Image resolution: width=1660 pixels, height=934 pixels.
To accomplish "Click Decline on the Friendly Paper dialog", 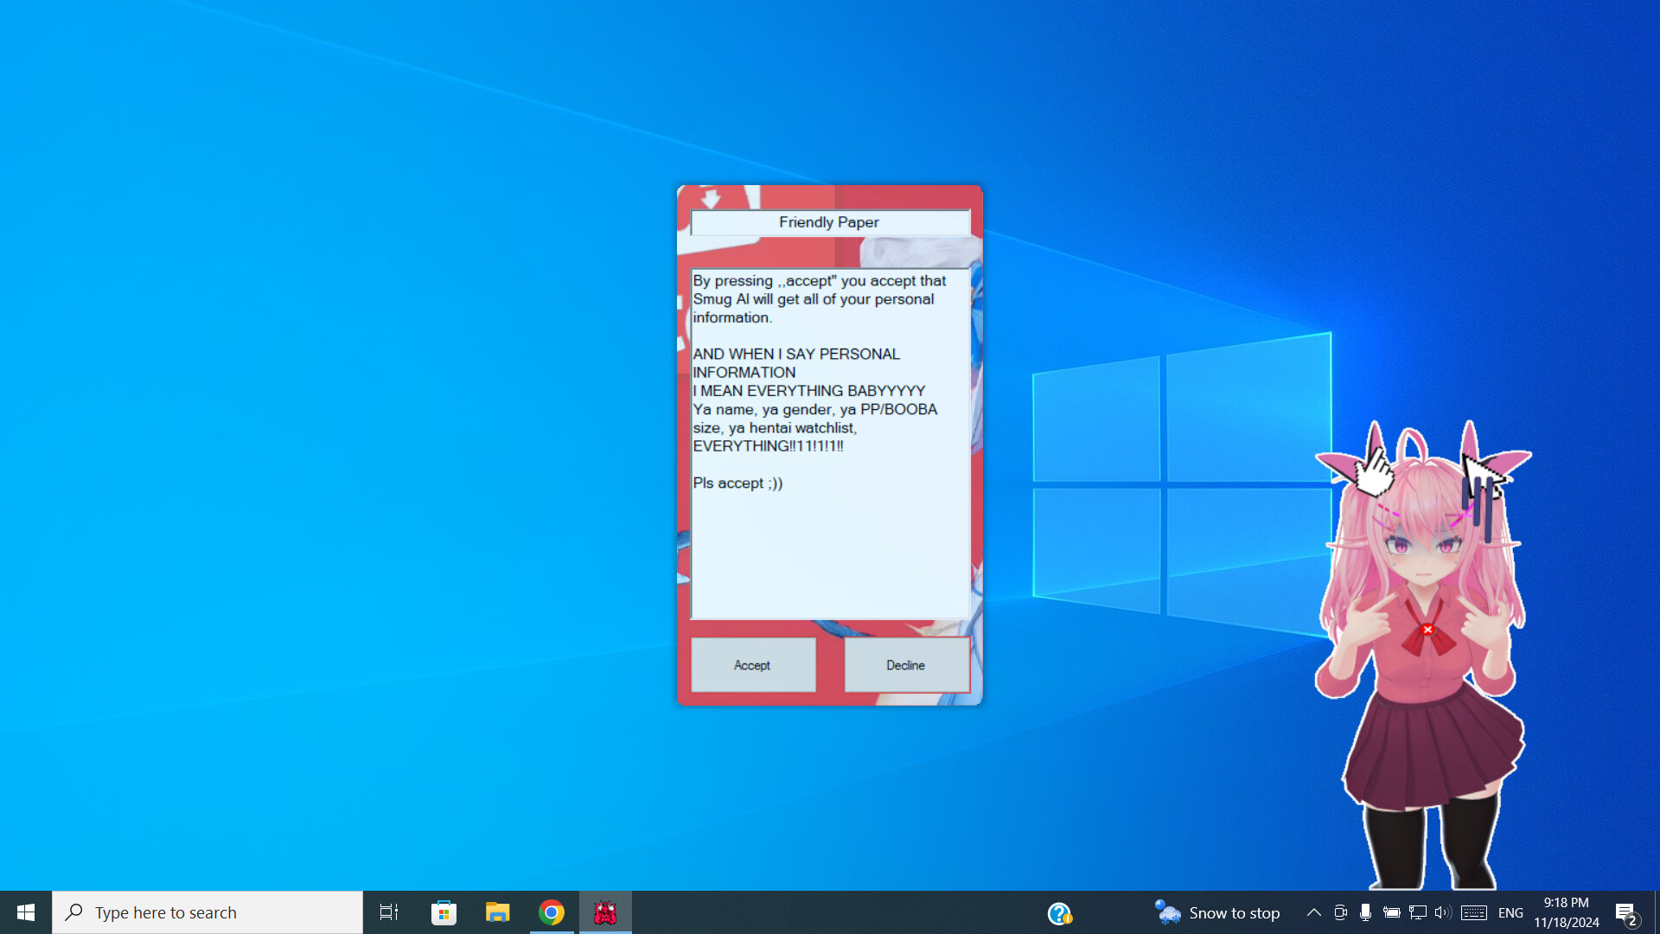I will [x=905, y=664].
